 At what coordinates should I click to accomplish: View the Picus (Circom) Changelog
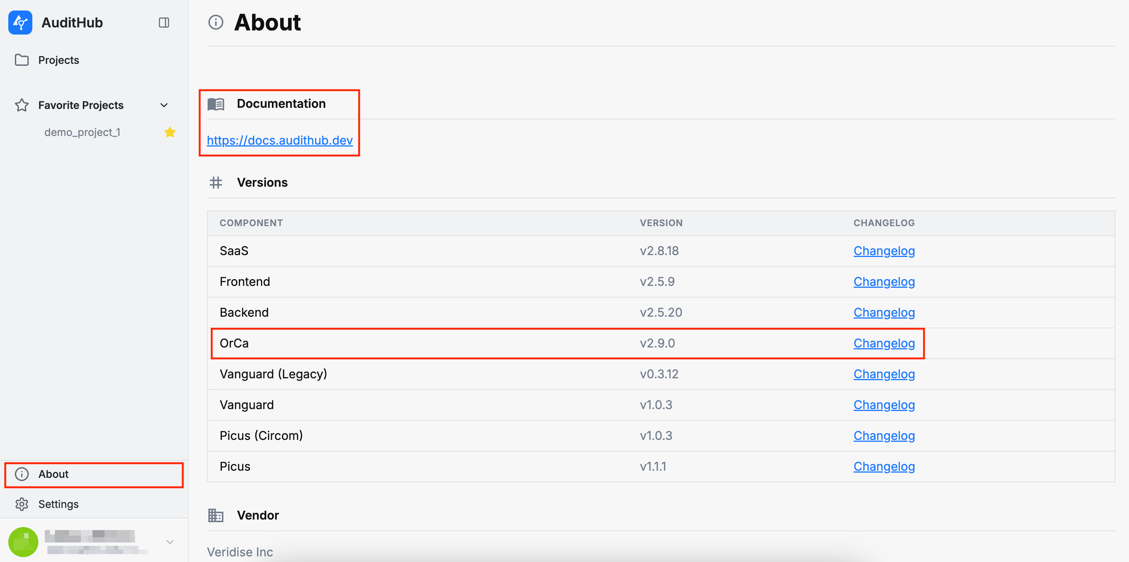click(883, 436)
